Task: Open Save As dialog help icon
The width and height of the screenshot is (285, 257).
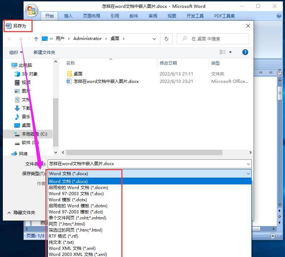Action: tap(245, 52)
